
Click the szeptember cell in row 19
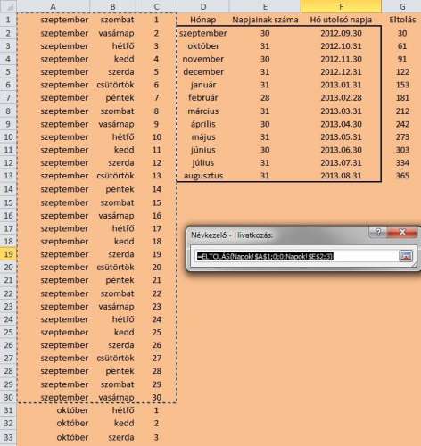[x=53, y=254]
